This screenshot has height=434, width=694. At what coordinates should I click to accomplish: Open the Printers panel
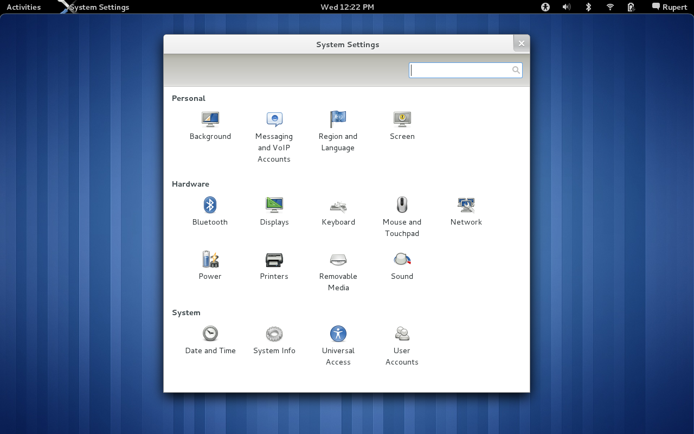[274, 260]
